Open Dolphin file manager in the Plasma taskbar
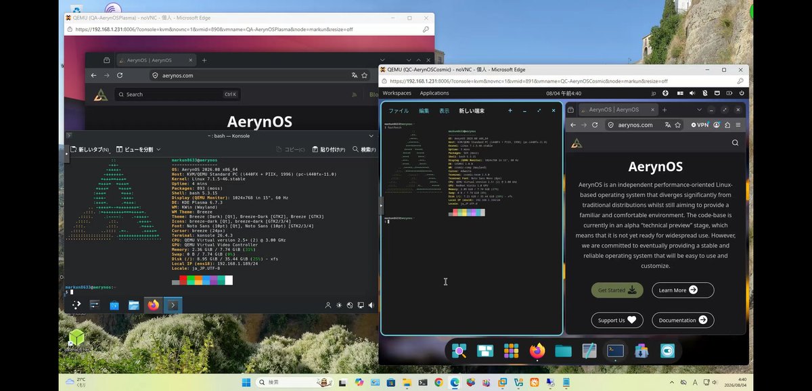Screen dimensions: 812x391 pyautogui.click(x=134, y=306)
